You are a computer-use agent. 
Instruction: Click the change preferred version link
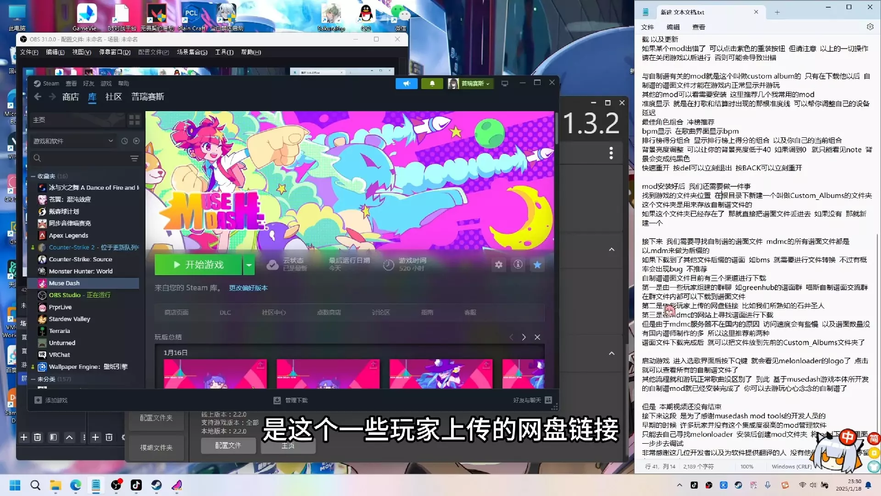click(x=248, y=288)
